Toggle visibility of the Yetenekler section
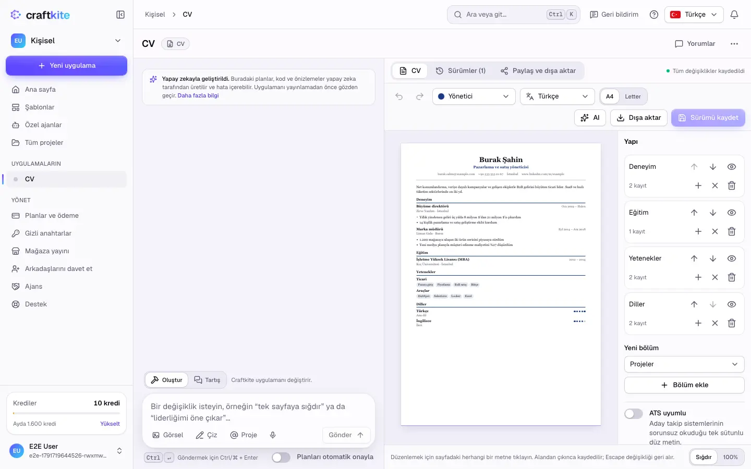 pos(732,258)
